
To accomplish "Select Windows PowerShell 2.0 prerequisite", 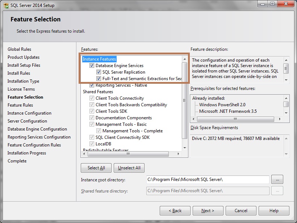I will (222, 105).
